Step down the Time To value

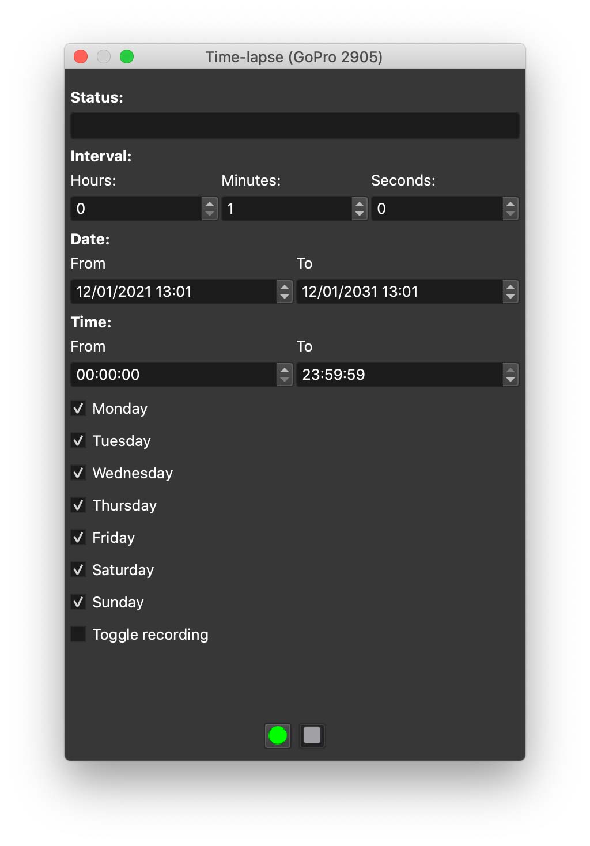tap(510, 380)
